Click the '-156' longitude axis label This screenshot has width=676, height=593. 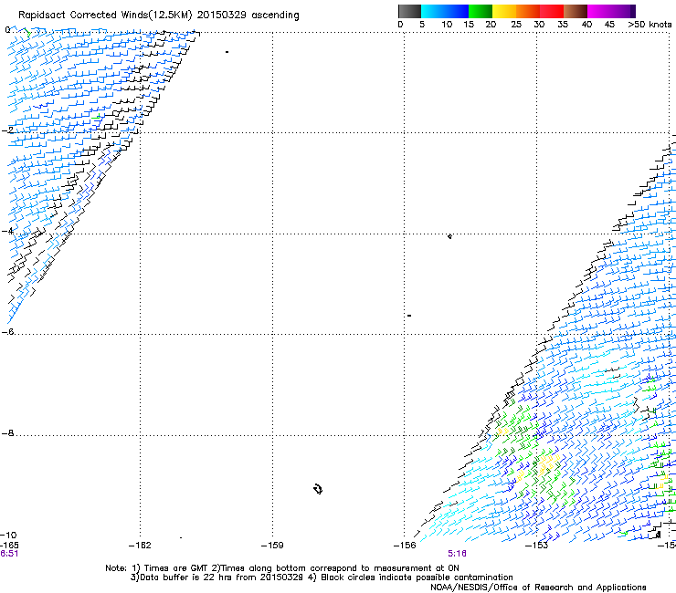pyautogui.click(x=405, y=546)
